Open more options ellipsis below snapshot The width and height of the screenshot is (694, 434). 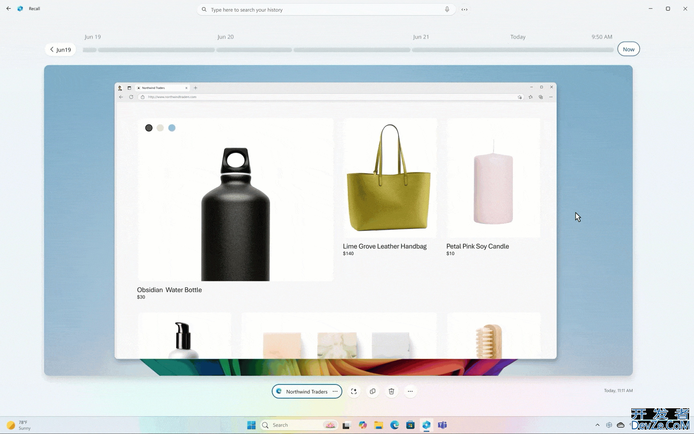click(x=410, y=391)
